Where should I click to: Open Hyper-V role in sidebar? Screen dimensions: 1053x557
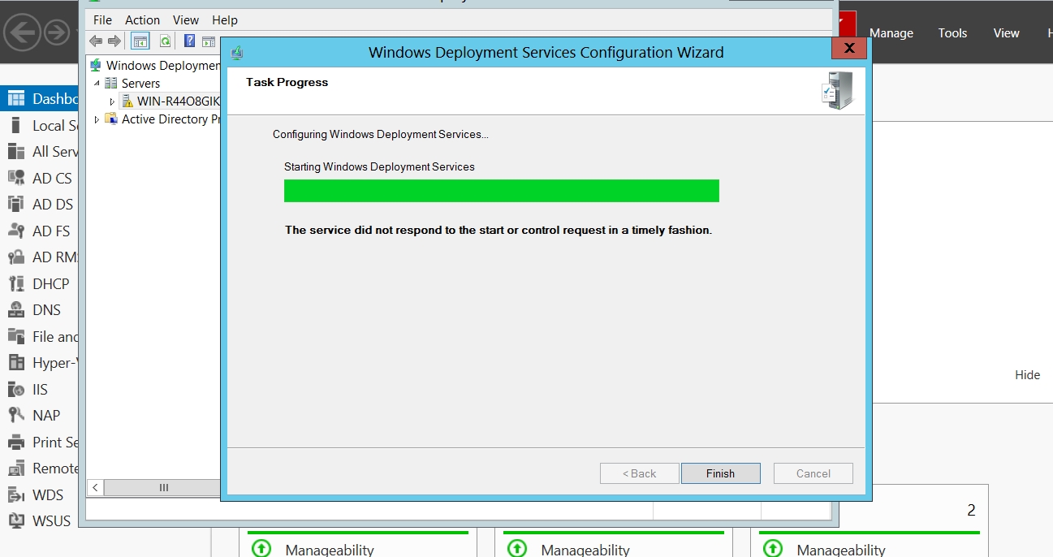(x=39, y=362)
